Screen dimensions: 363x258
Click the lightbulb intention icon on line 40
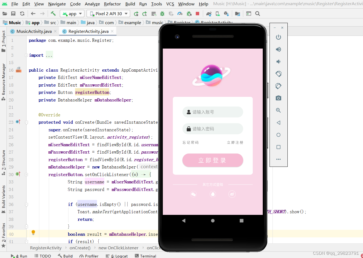(x=33, y=232)
